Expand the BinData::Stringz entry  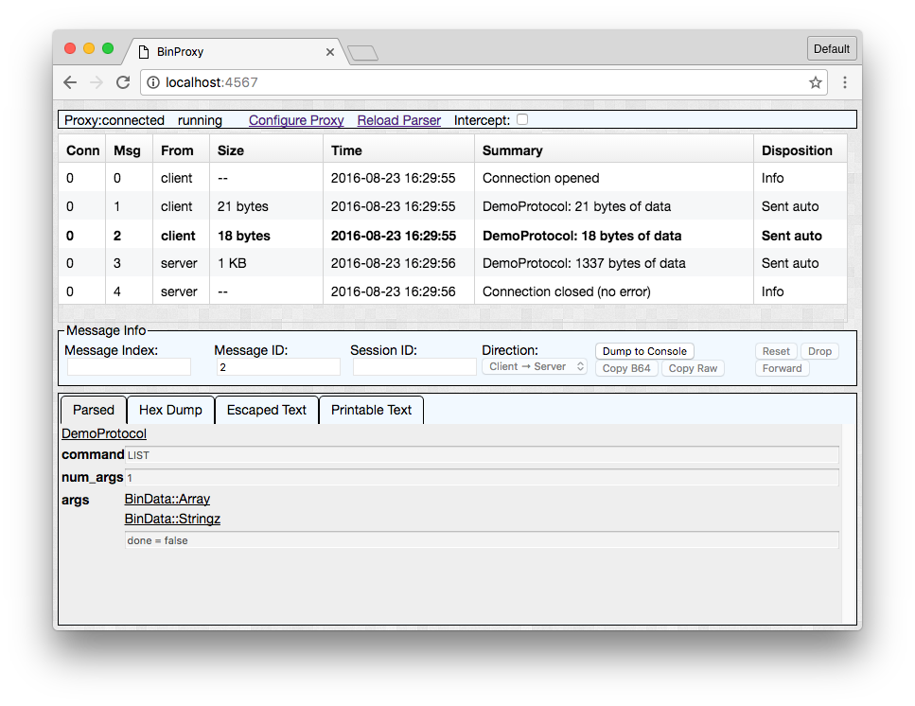coord(172,519)
